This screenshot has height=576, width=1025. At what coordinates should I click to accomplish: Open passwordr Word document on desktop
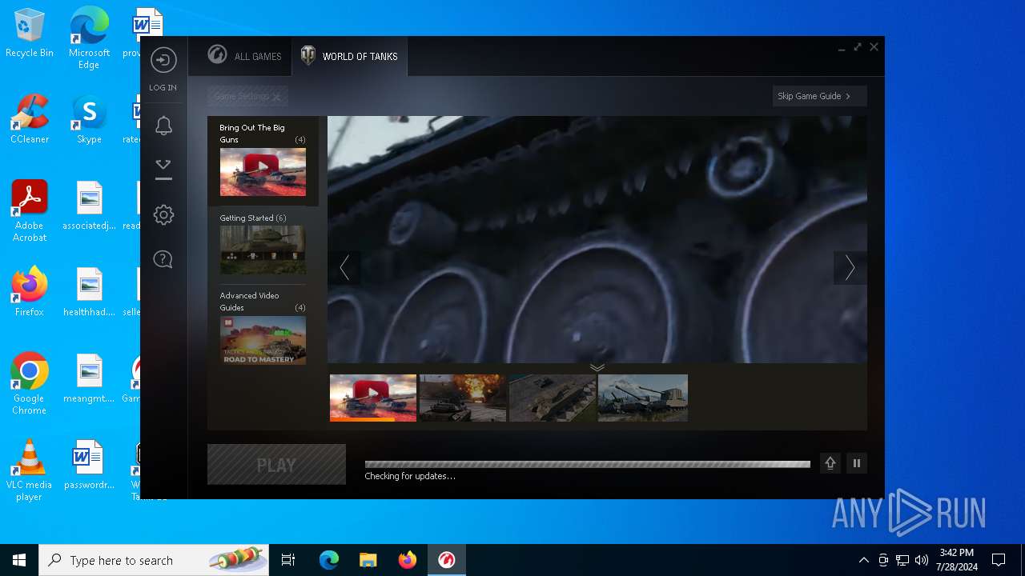(x=89, y=465)
